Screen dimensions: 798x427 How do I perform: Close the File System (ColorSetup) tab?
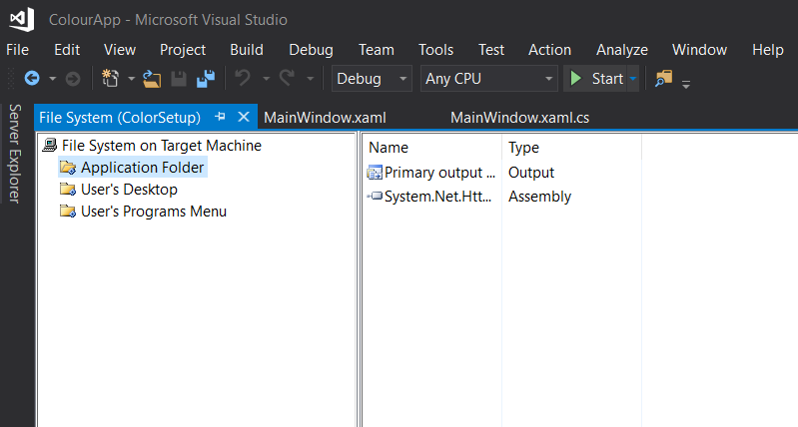[244, 117]
